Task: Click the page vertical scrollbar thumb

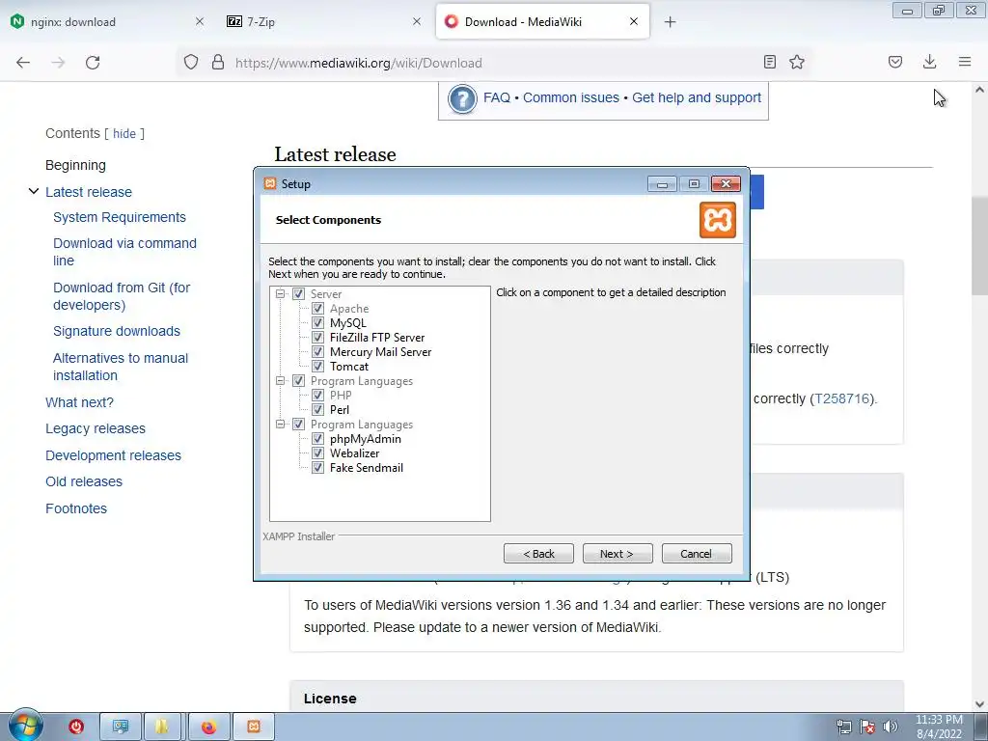Action: click(979, 244)
